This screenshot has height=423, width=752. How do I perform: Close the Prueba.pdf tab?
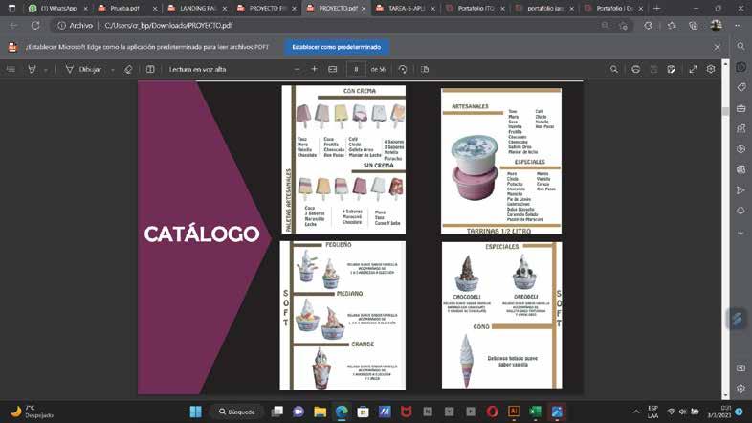click(x=155, y=9)
